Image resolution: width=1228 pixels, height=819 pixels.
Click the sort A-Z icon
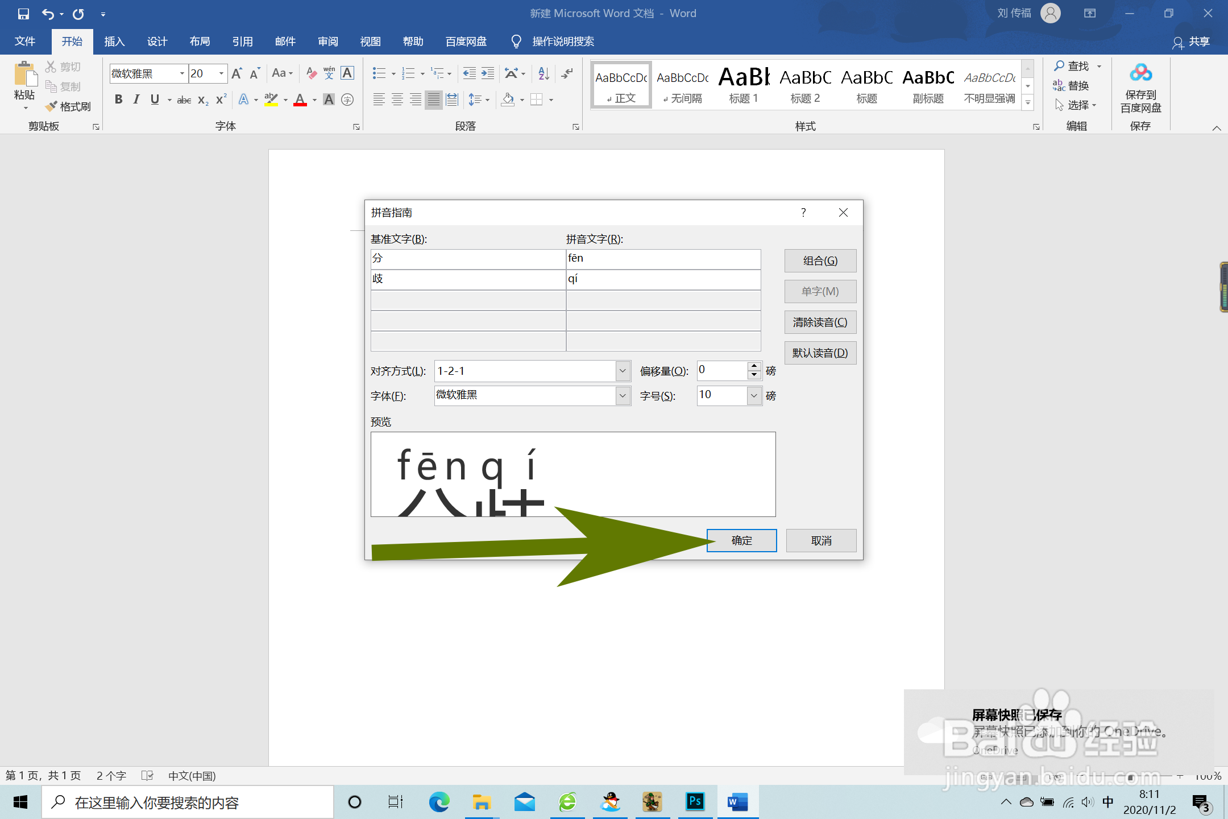544,73
